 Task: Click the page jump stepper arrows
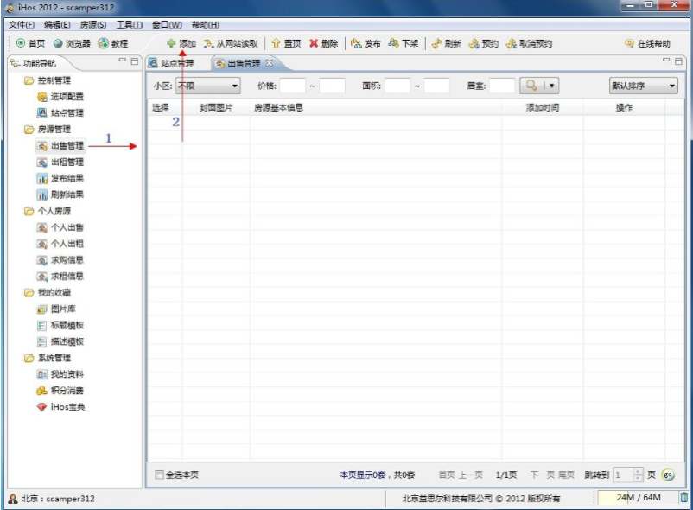click(639, 474)
